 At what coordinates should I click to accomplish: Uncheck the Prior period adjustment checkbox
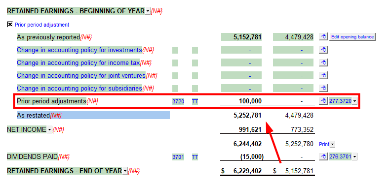coord(10,24)
